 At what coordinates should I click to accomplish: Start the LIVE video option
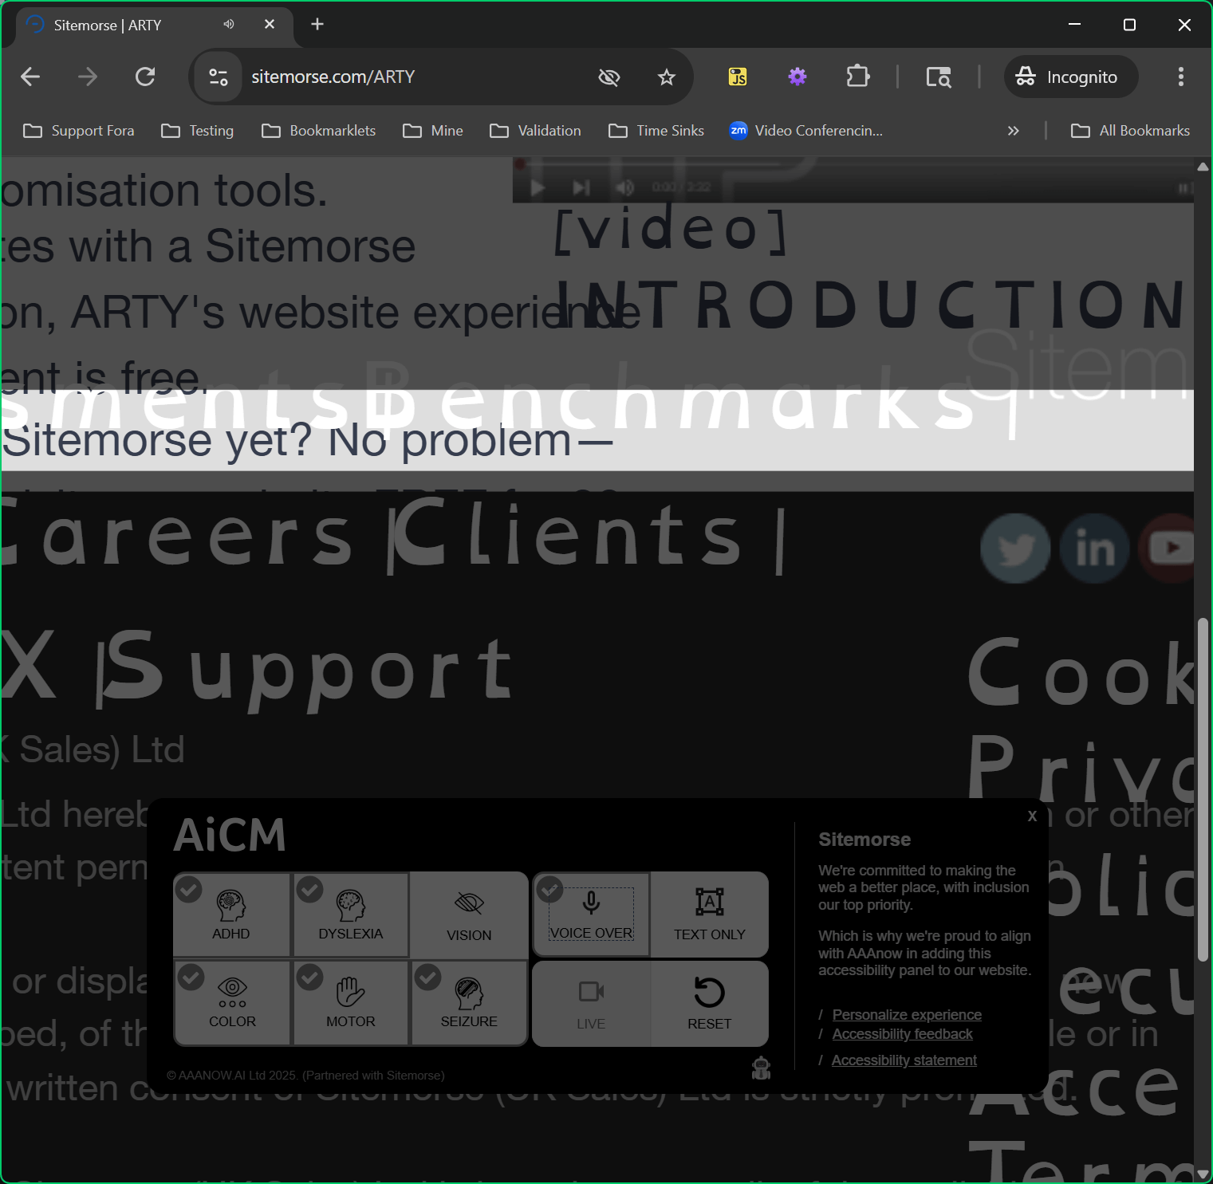pyautogui.click(x=591, y=1004)
